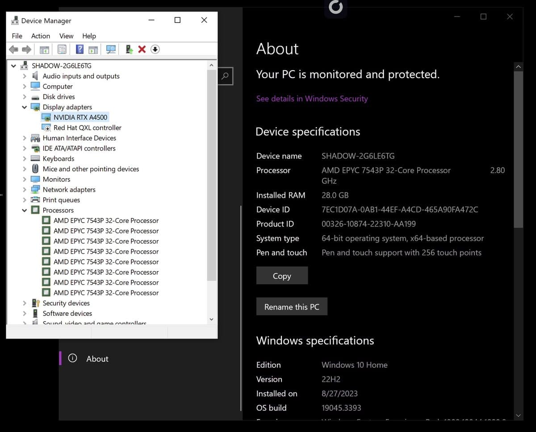The height and width of the screenshot is (432, 536).
Task: Select About in the Settings sidebar
Action: click(97, 359)
